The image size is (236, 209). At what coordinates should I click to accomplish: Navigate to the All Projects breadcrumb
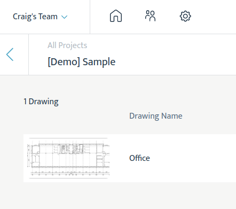(67, 45)
